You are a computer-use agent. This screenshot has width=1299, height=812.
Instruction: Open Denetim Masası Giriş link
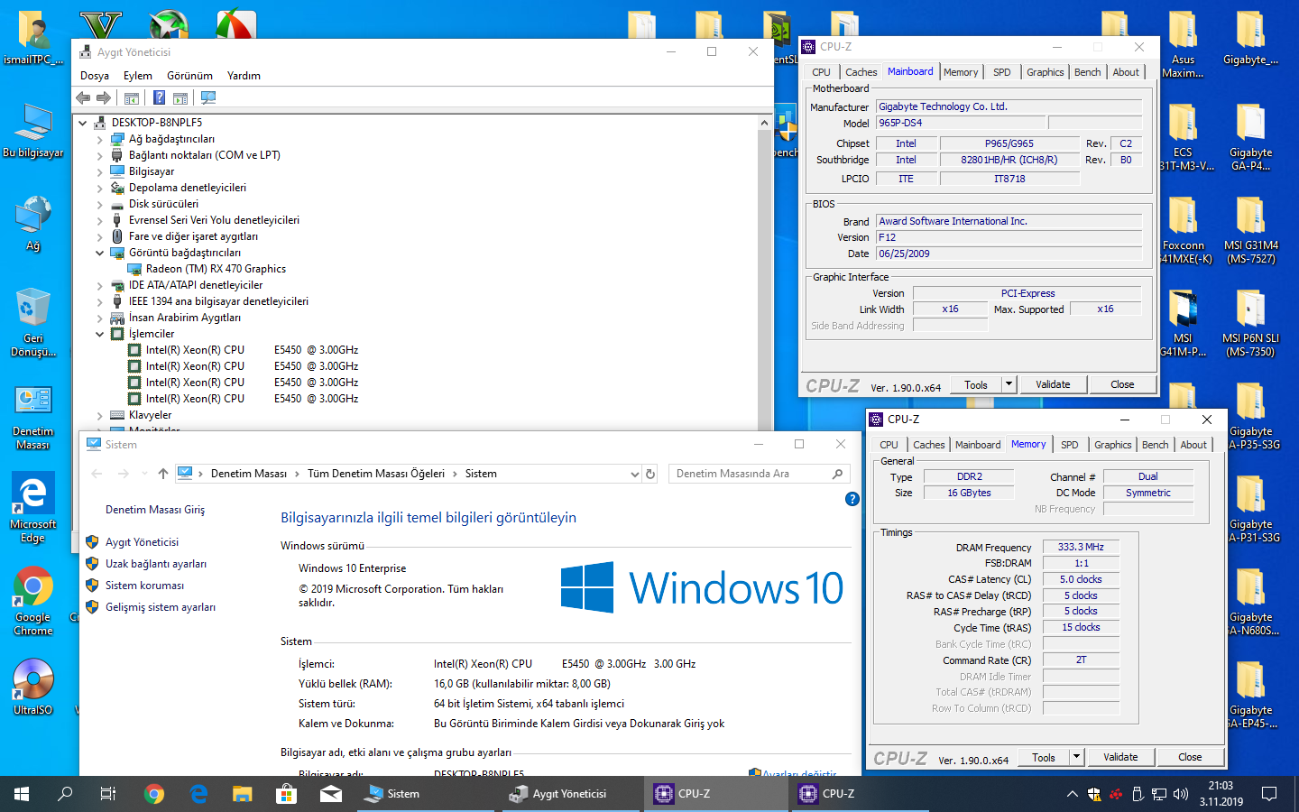155,510
